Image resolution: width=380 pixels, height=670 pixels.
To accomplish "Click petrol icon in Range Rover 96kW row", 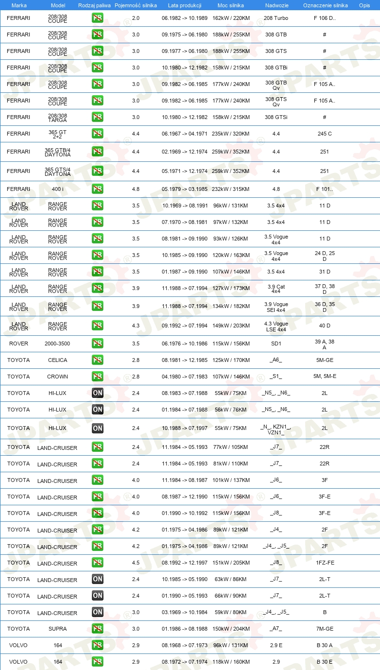I will tap(98, 206).
